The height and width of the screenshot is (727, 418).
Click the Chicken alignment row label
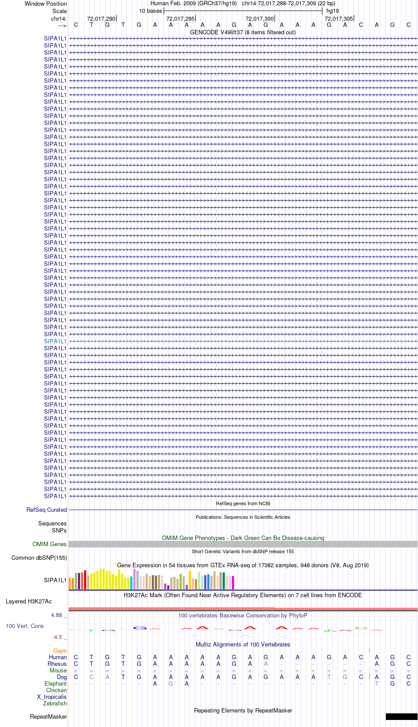click(x=56, y=690)
